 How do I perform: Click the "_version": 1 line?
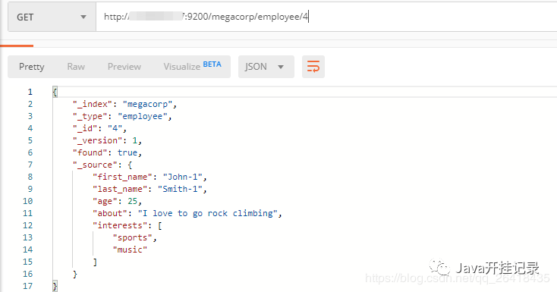[107, 140]
